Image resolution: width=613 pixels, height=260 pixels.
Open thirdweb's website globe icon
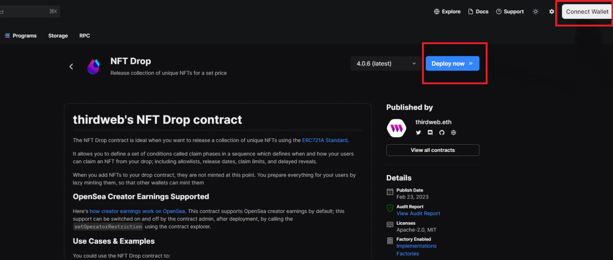pos(454,132)
